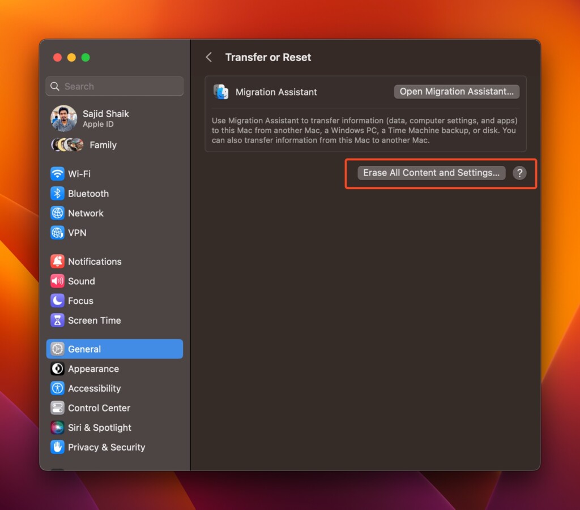Open Appearance settings from the sidebar
The height and width of the screenshot is (510, 580).
57,368
